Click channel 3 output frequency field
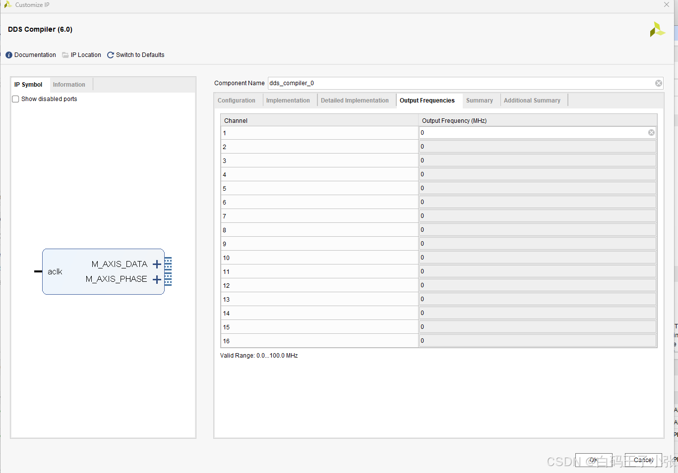 (538, 160)
